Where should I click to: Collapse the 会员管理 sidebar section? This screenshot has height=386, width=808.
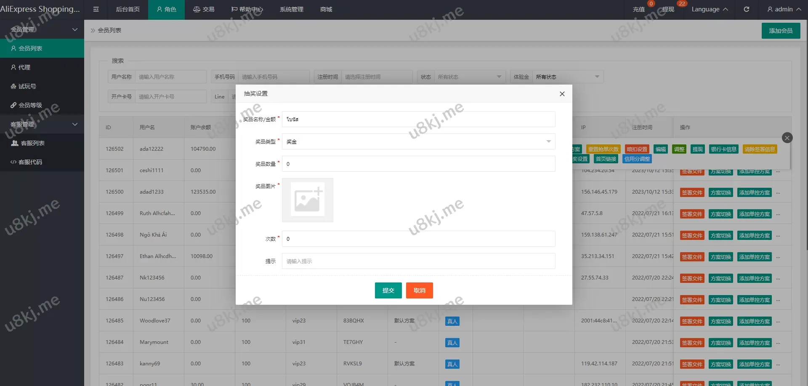coord(42,29)
